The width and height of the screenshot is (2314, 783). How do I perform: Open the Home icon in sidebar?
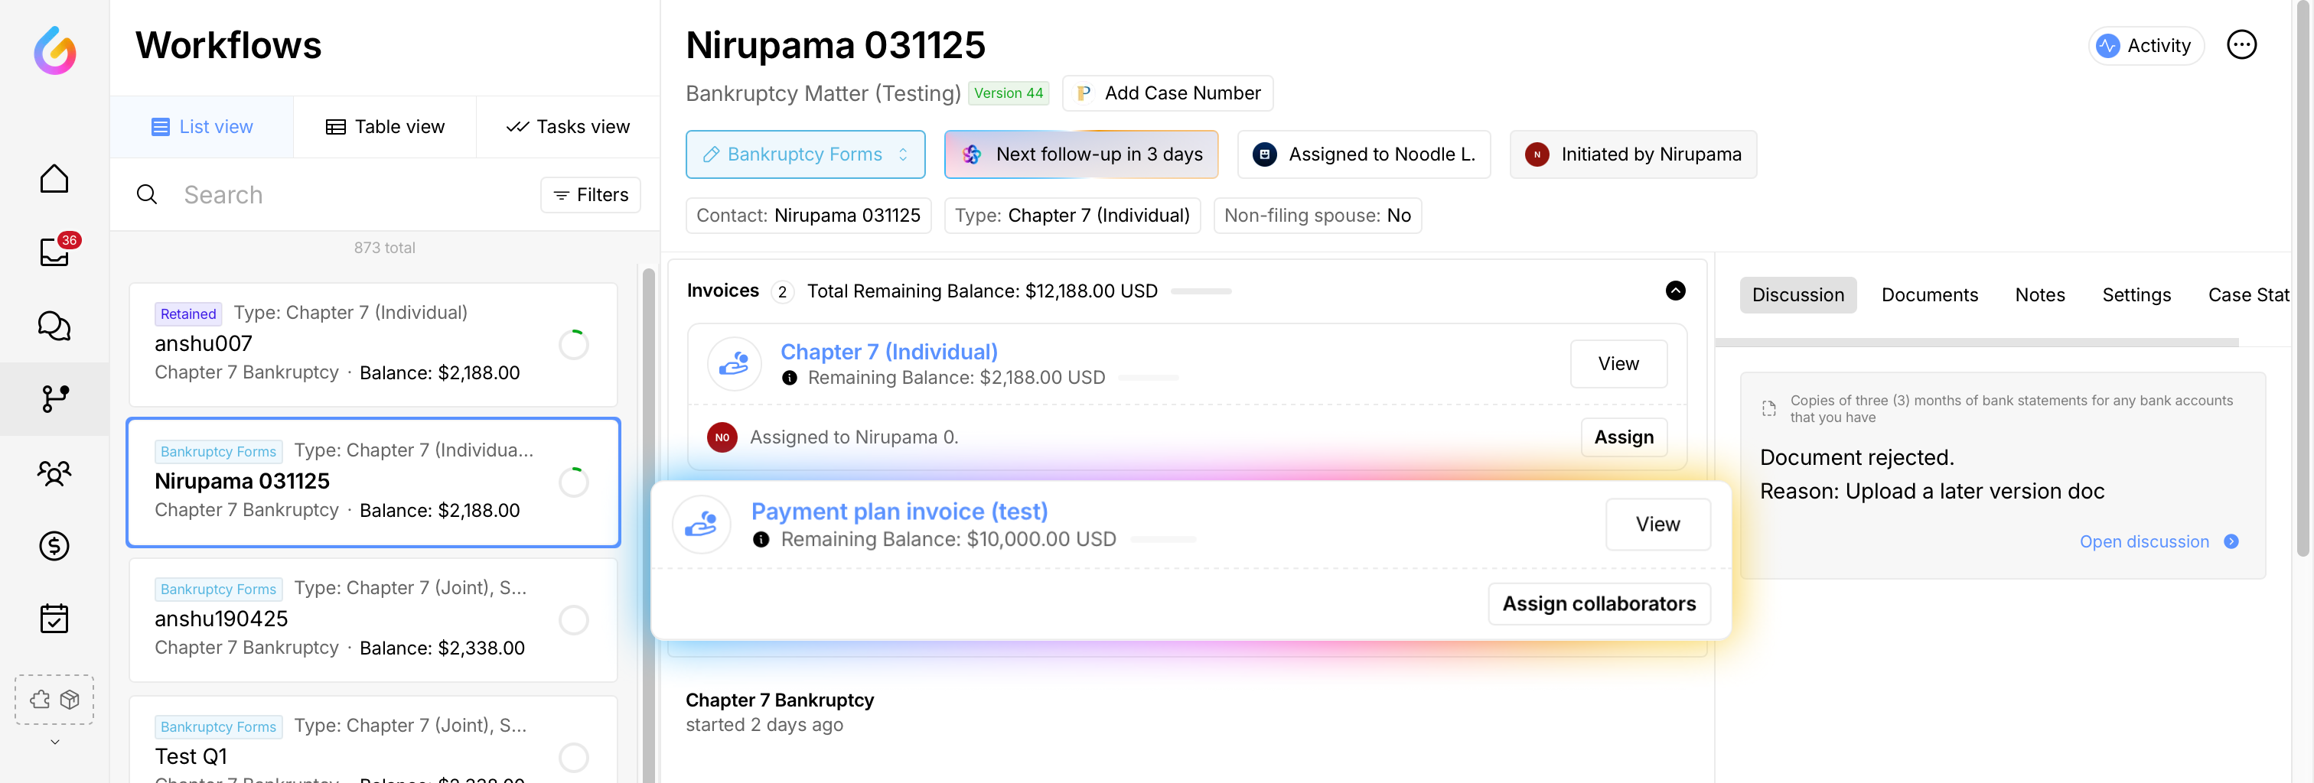(54, 179)
